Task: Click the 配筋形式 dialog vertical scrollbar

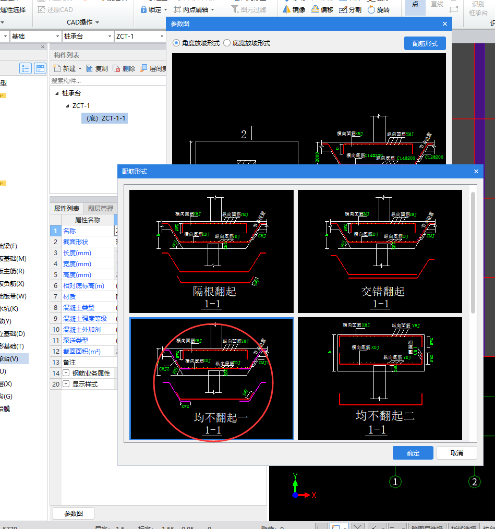Action: pos(473,253)
